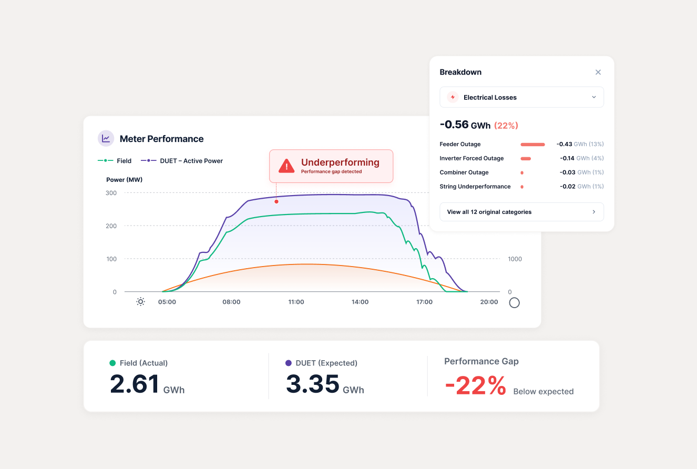Click the Performance Gap label

pos(481,361)
